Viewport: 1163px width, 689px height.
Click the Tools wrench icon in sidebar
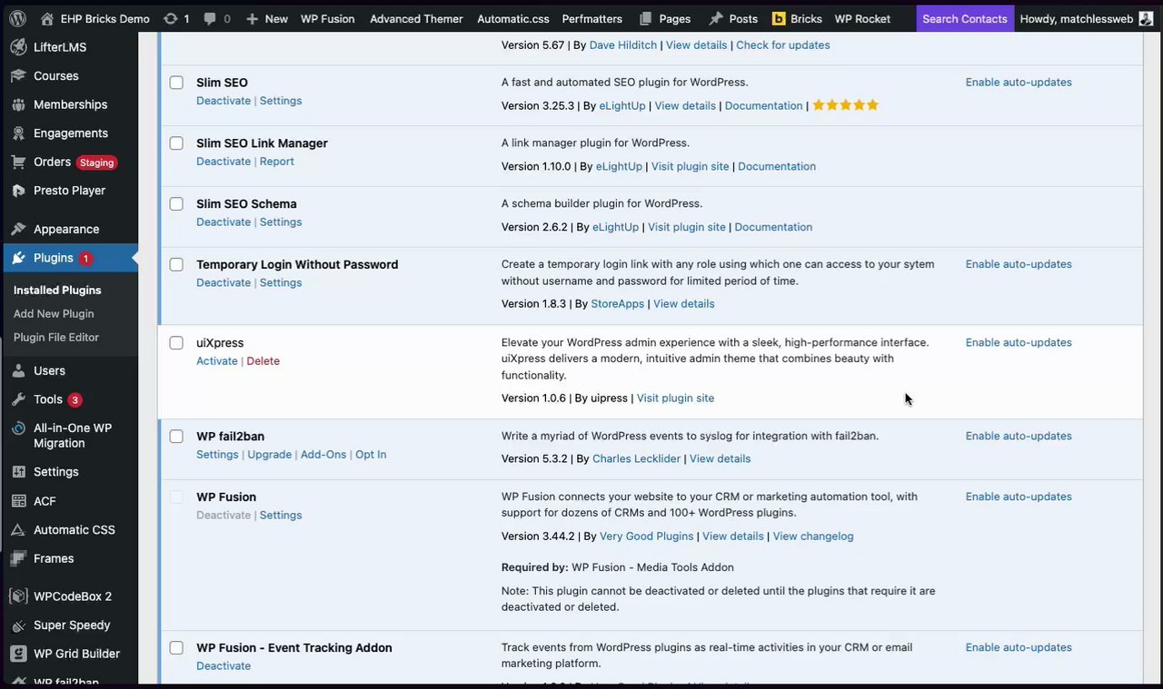click(18, 400)
